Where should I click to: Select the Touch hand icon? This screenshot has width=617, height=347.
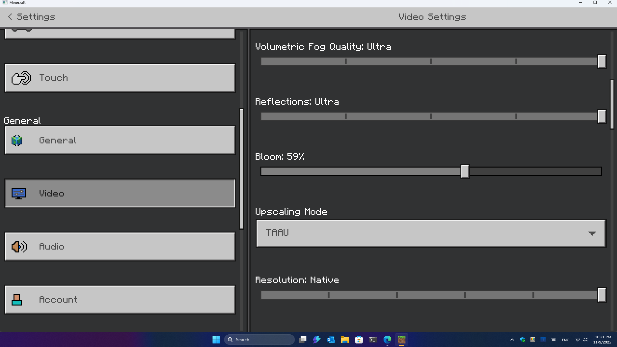tap(21, 78)
